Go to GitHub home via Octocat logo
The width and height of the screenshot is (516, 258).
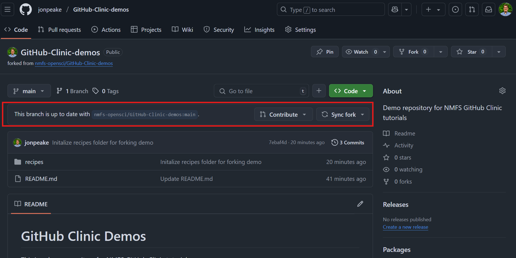[26, 9]
